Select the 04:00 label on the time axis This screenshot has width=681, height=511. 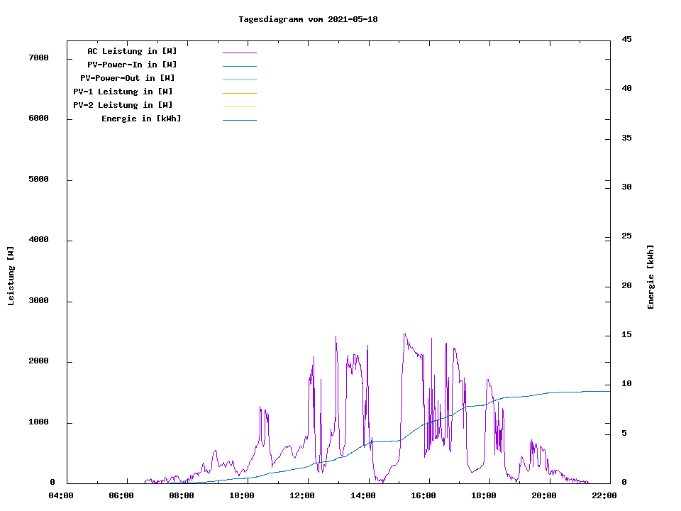click(61, 495)
